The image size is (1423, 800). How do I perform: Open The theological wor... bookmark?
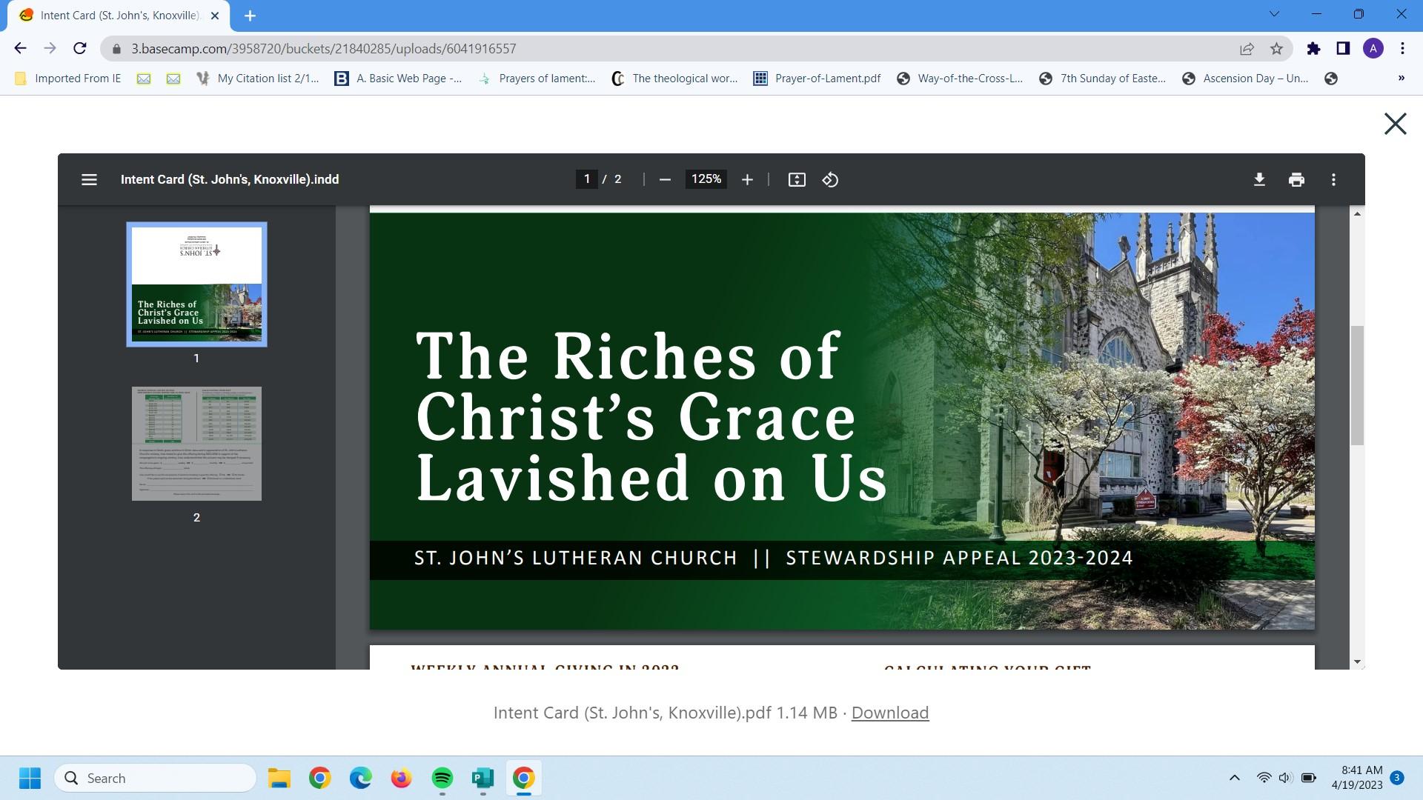(674, 79)
